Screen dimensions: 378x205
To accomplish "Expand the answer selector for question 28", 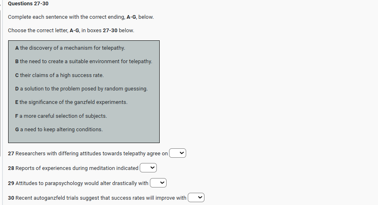I will [x=148, y=168].
